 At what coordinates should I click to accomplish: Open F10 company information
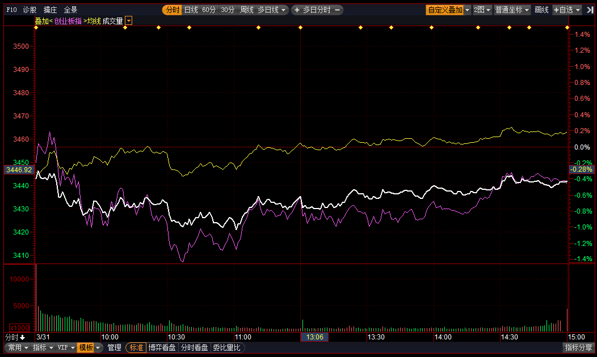point(11,10)
